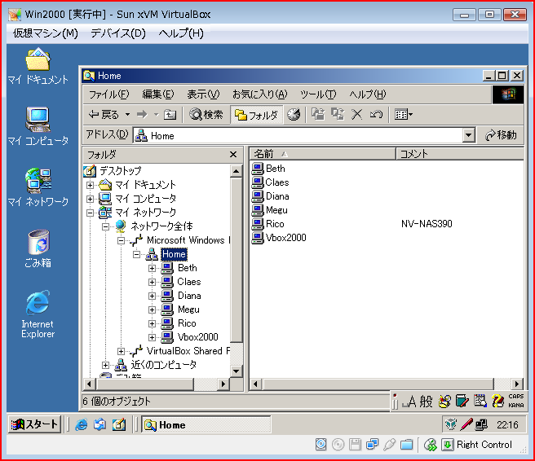Open the Explorer ヘルプ(H) menu
Viewport: 535px width, 461px height.
tap(367, 94)
